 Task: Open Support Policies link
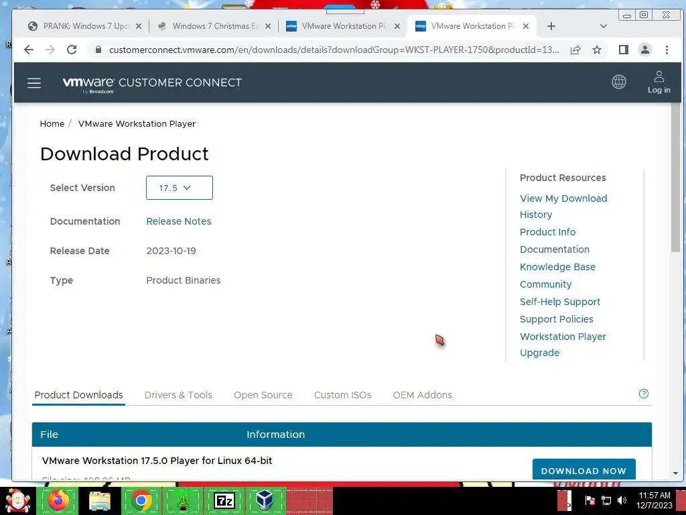pyautogui.click(x=557, y=320)
